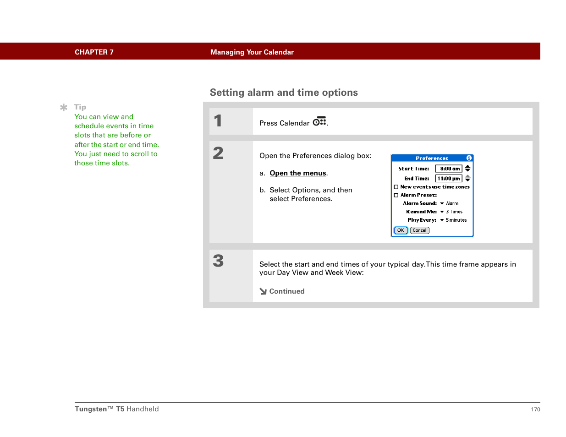Follow the Open the menus link
The image size is (566, 437).
click(298, 173)
